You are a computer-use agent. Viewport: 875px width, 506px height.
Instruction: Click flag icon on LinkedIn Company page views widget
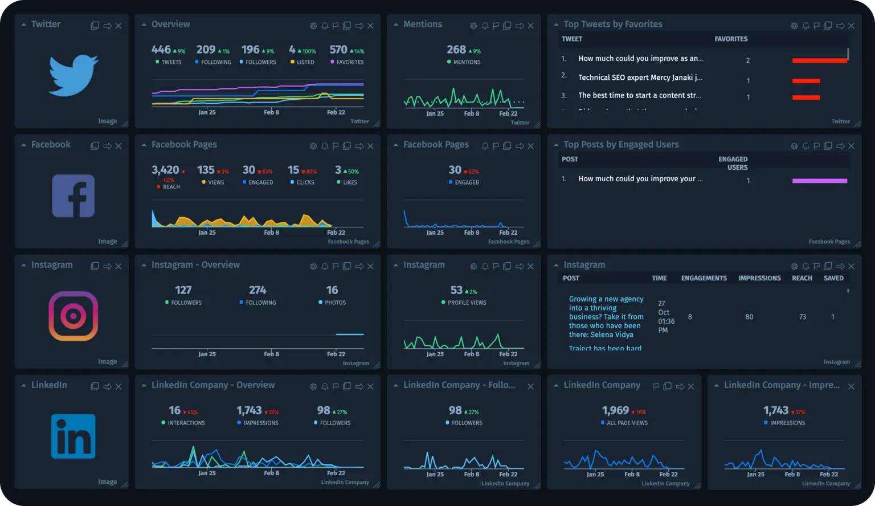pyautogui.click(x=656, y=386)
